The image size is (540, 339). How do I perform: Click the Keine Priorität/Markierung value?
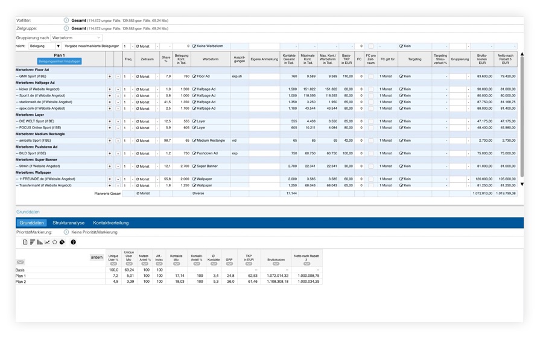tap(94, 232)
